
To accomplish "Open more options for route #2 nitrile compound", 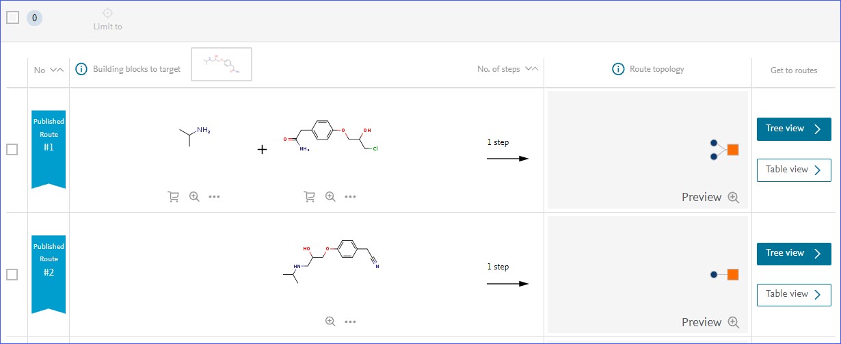I will point(351,321).
